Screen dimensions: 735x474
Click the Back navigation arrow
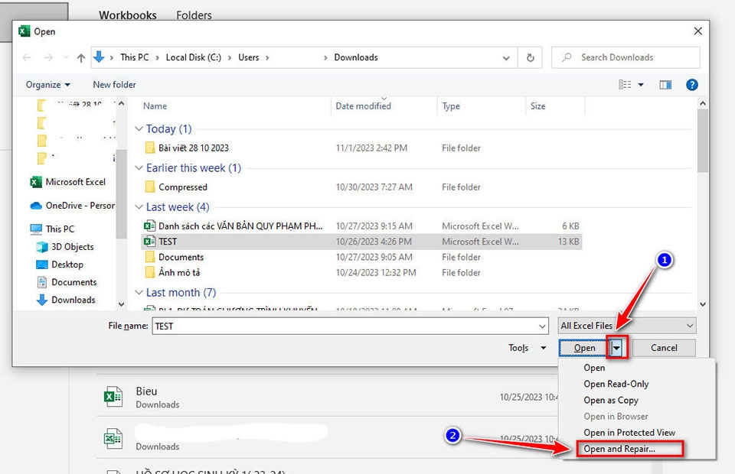click(x=27, y=57)
